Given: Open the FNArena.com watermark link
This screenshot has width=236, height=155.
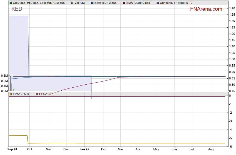Looking at the screenshot, I should pos(206,9).
